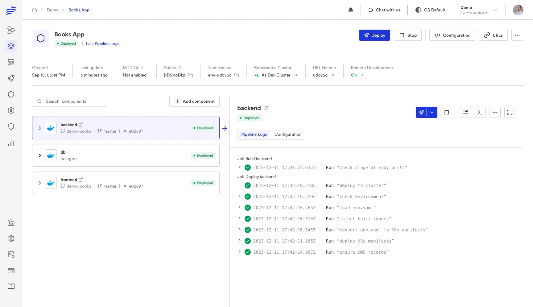The width and height of the screenshot is (533, 307).
Task: Open the settings gear in sidebar
Action: point(11,239)
